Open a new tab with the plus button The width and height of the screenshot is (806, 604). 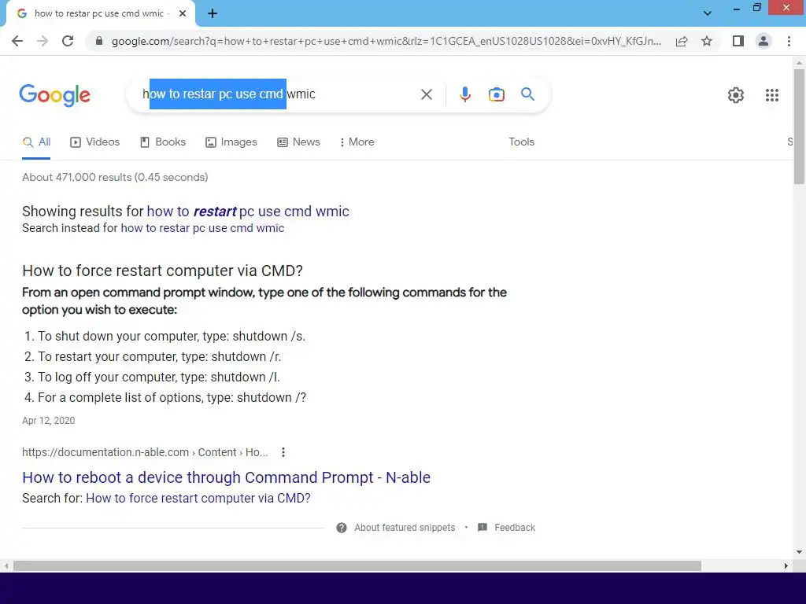tap(213, 14)
